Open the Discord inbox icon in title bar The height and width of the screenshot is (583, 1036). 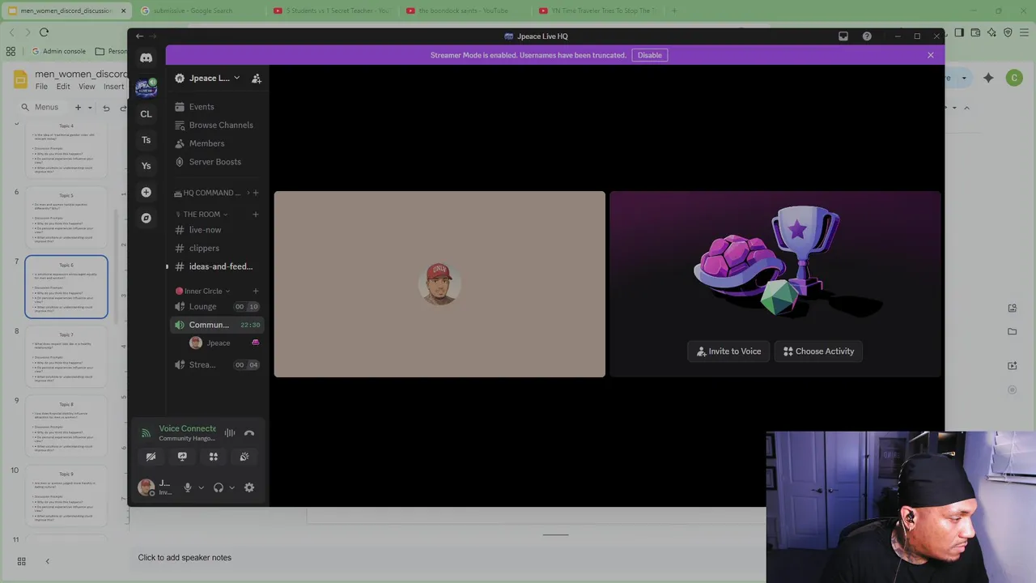843,36
